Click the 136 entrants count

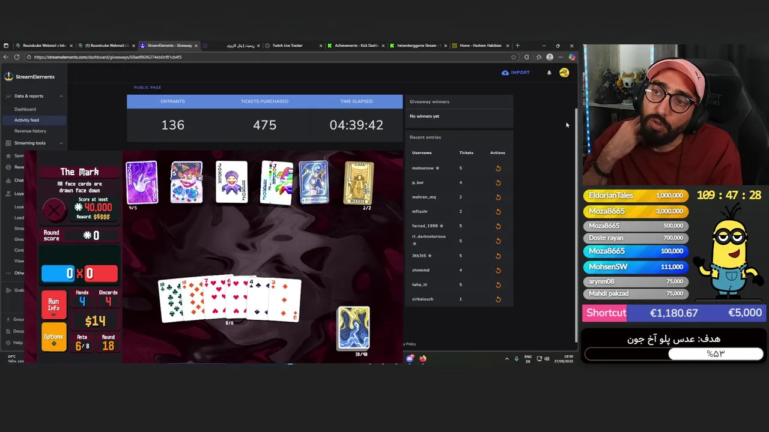172,125
